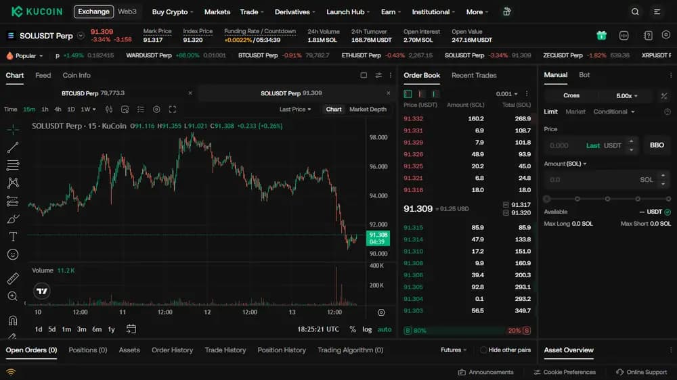
Task: Switch to Market Depth view
Action: 368,110
